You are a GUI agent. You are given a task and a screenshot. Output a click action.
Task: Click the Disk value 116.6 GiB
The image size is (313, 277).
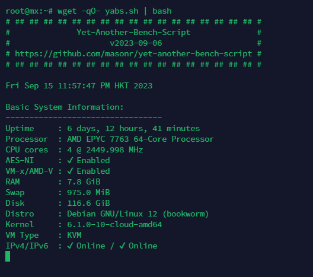coord(88,203)
